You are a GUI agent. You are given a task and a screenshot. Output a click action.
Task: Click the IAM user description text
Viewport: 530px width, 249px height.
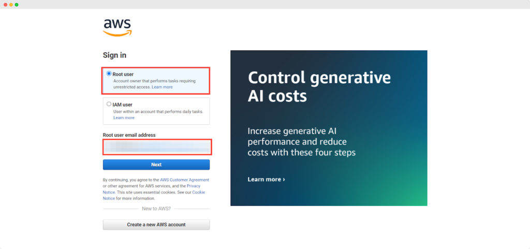(158, 111)
